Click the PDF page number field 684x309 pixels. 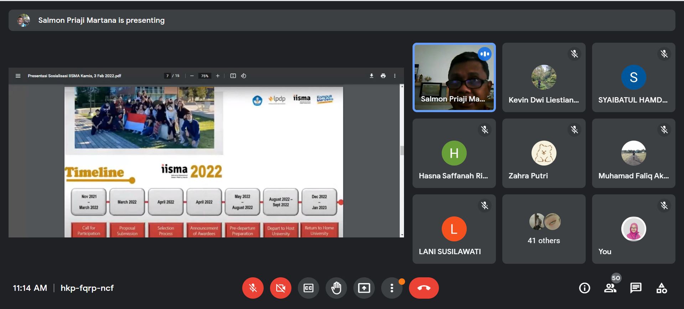(x=167, y=76)
